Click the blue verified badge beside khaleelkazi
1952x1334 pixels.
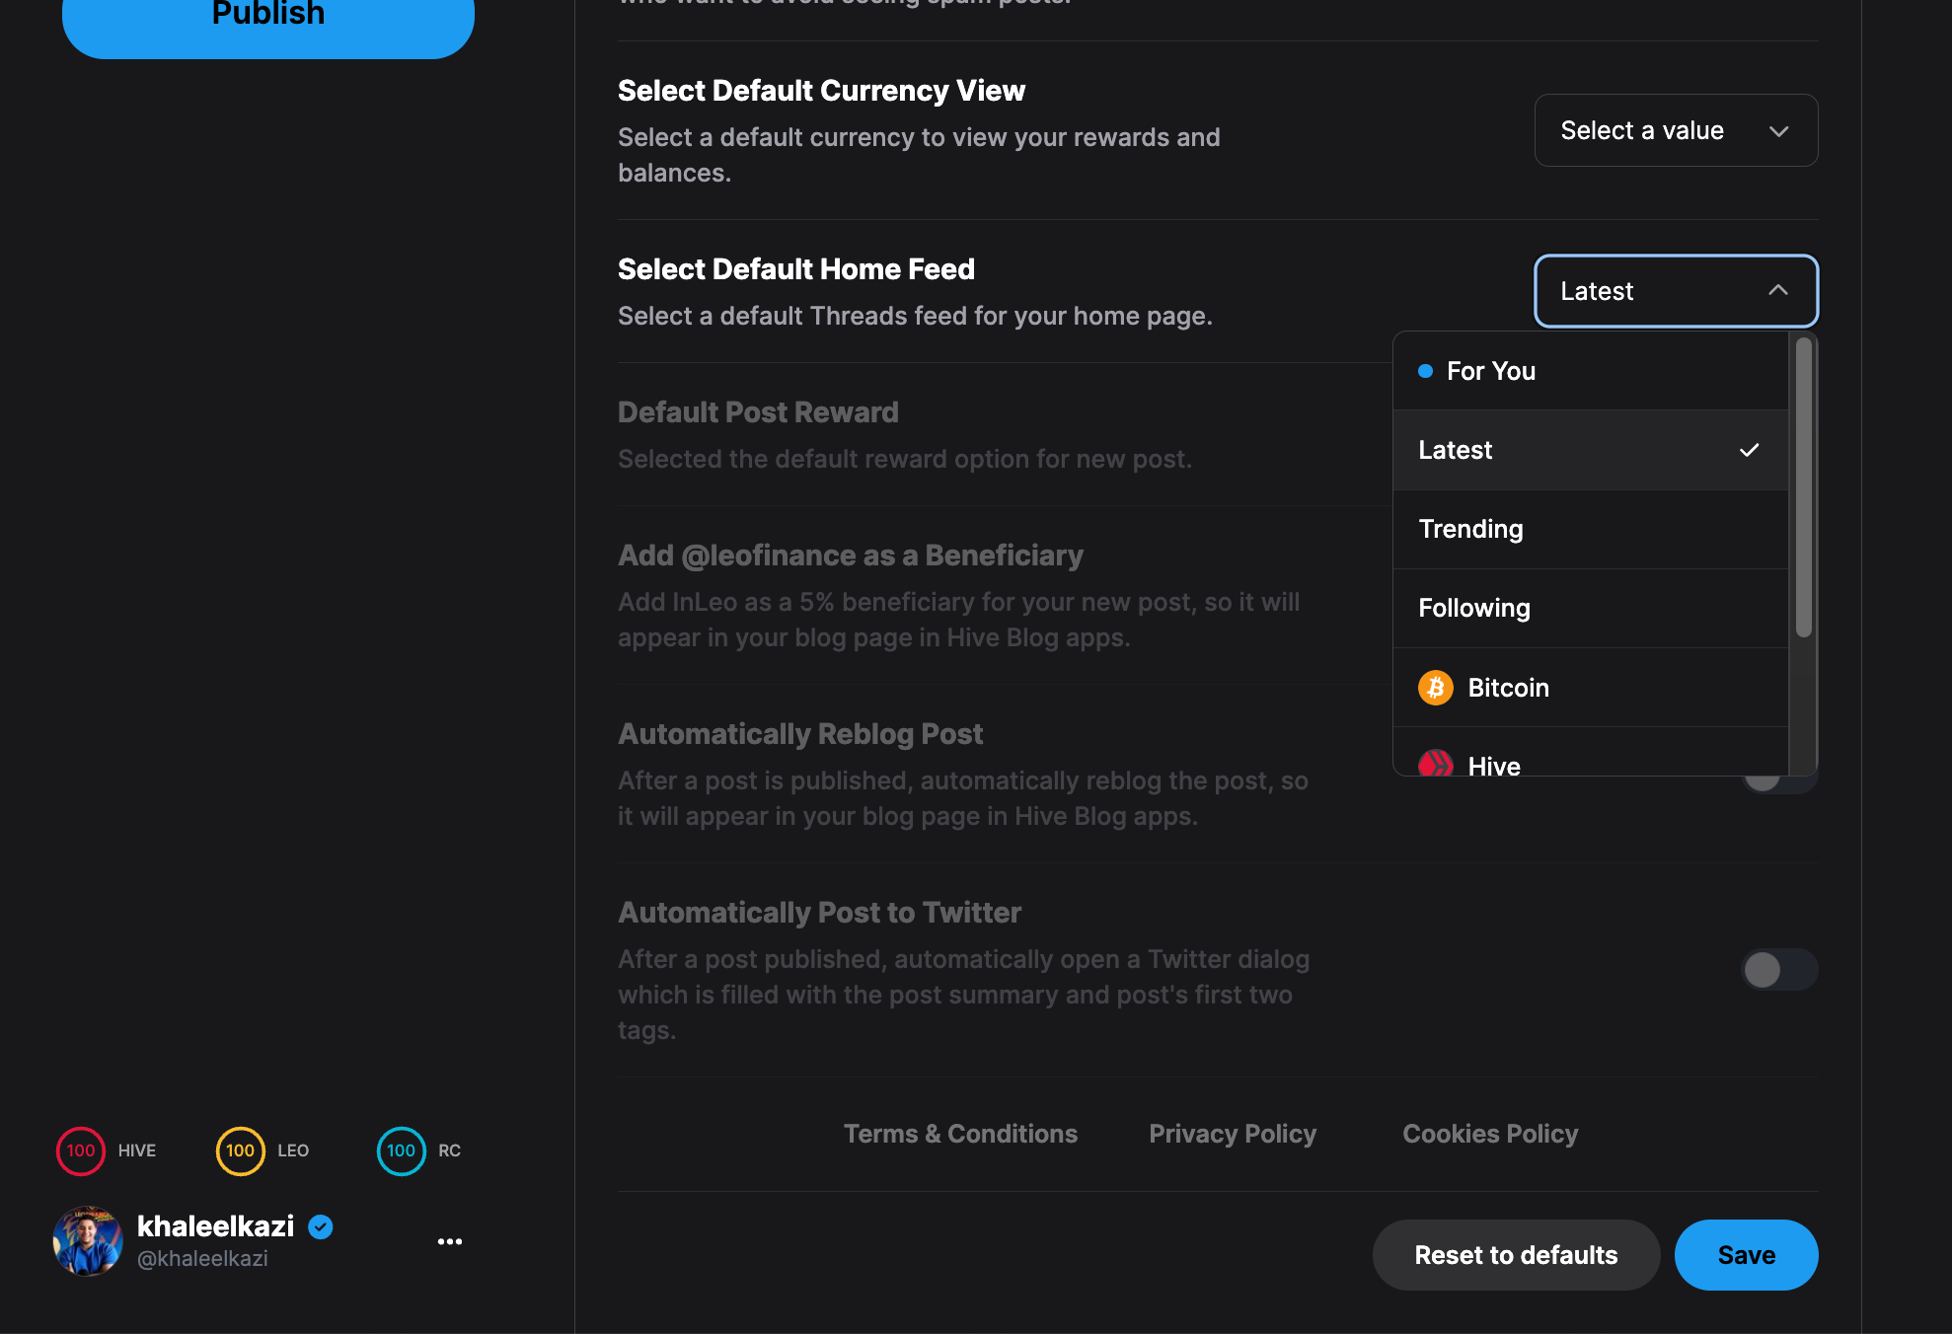(x=321, y=1226)
